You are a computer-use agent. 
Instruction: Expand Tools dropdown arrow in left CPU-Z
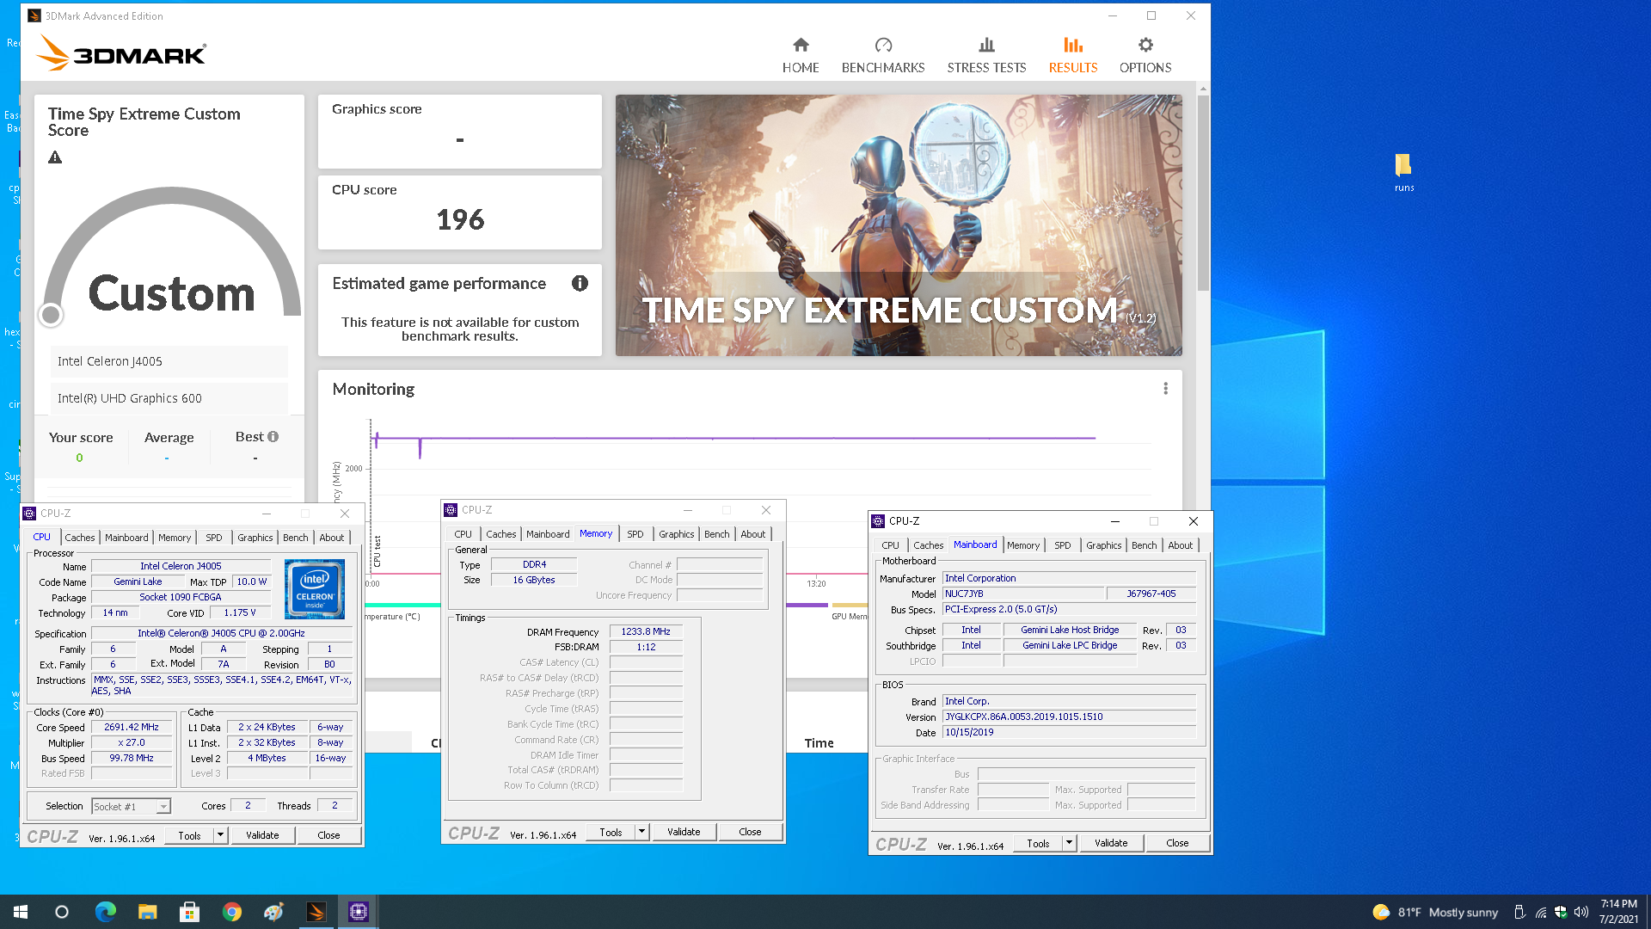[220, 835]
